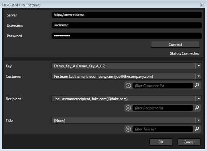Click the Password label

(14, 36)
